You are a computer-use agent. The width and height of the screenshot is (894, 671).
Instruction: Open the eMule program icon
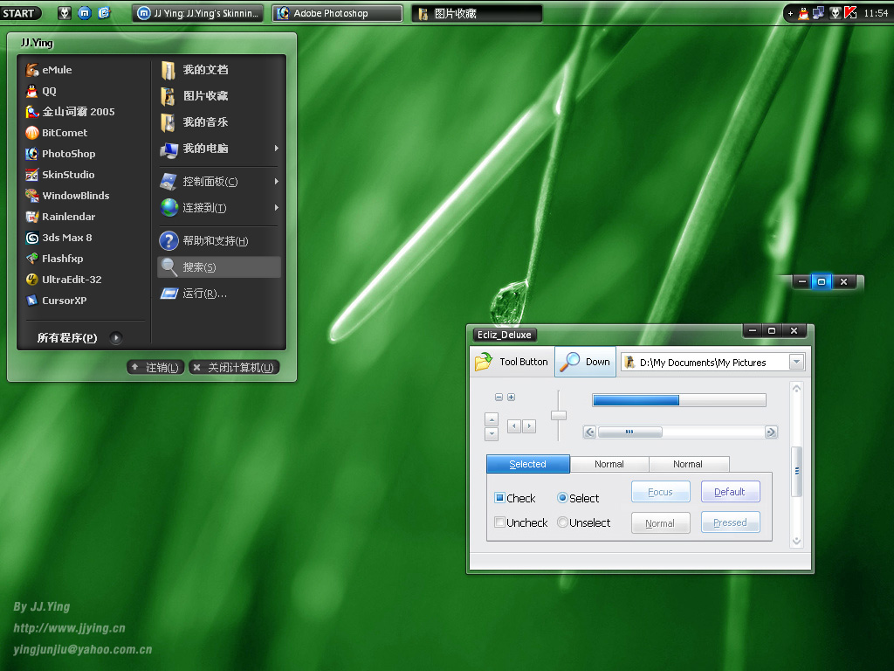tap(32, 70)
